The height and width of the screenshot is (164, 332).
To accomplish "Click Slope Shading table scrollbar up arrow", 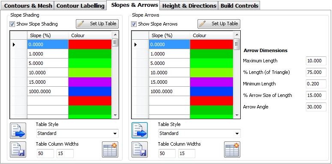I will 115,35.
